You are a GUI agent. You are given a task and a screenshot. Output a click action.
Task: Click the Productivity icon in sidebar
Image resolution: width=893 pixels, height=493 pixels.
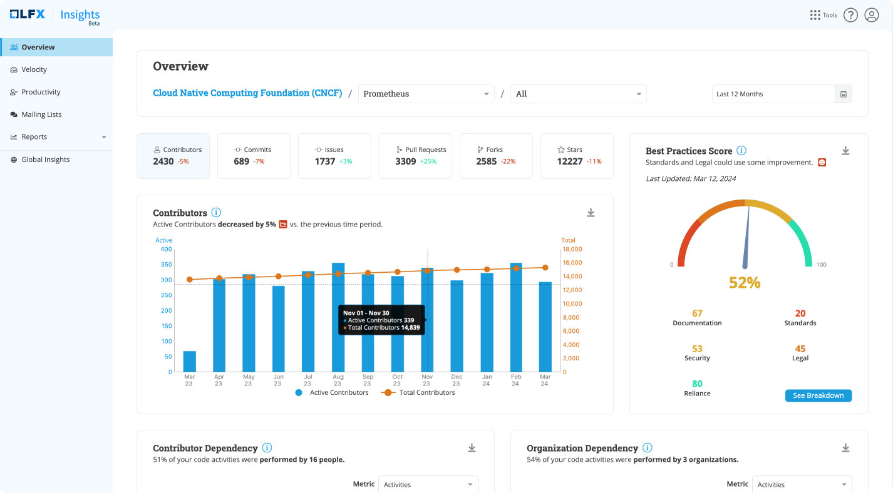tap(14, 92)
